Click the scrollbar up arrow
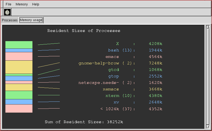Viewport: 212px width, 131px height. [x=208, y=27]
